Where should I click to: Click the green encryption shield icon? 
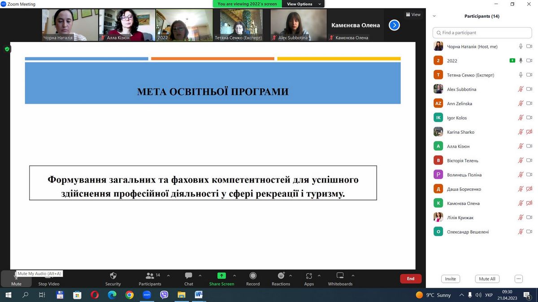click(7, 49)
